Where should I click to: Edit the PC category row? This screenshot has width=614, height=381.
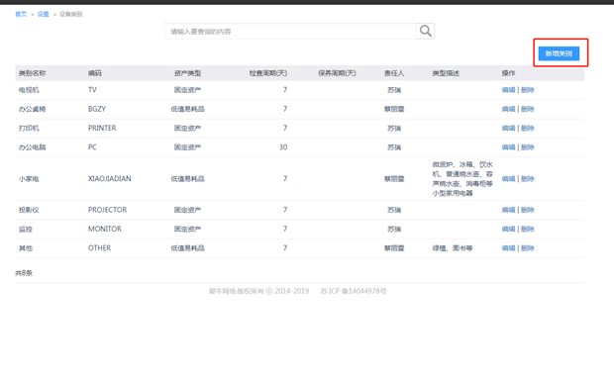[508, 147]
